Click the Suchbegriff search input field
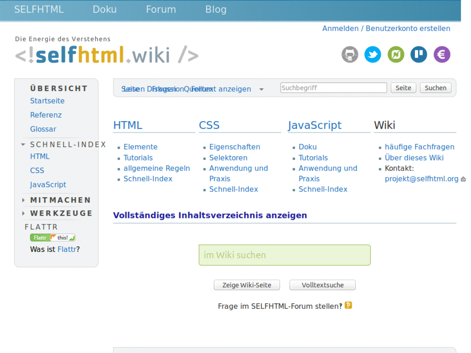471x353 pixels. [333, 87]
